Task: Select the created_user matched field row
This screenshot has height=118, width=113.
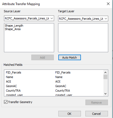Action: (54, 95)
